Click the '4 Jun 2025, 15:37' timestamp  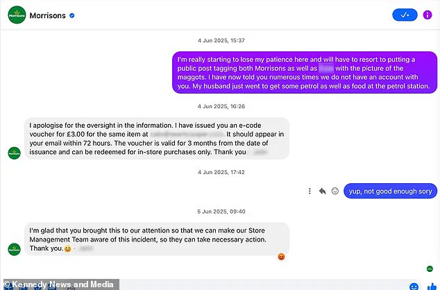tap(221, 40)
